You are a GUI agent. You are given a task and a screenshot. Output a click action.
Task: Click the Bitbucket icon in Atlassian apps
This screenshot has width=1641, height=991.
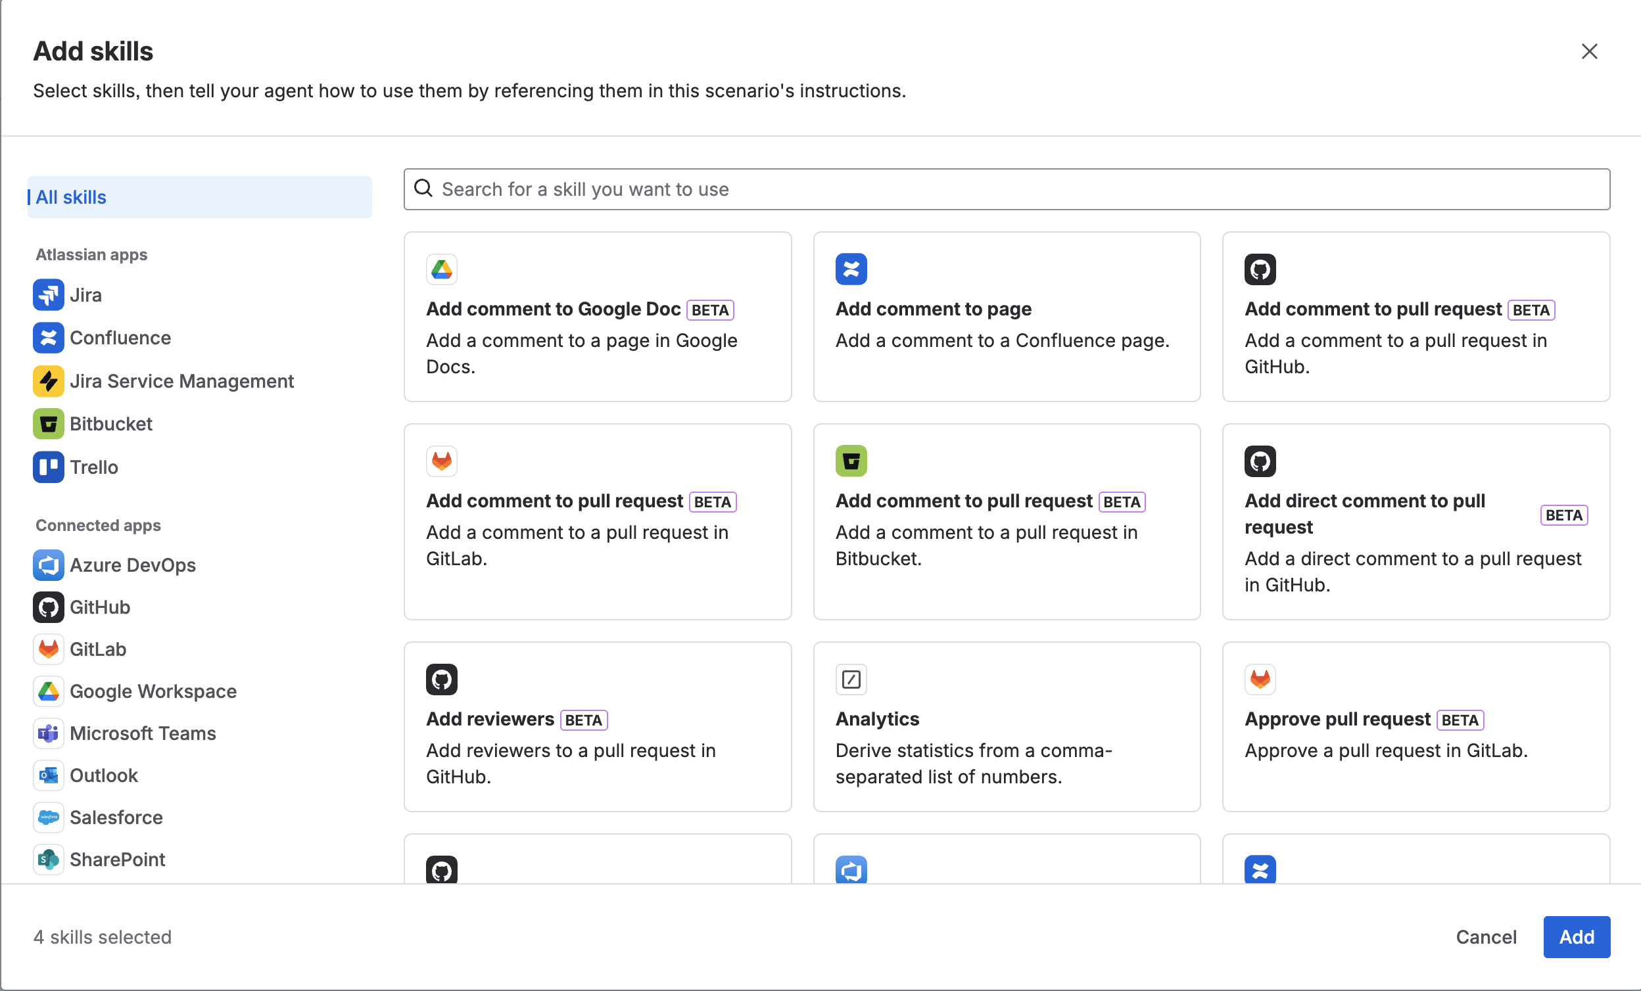(x=48, y=423)
